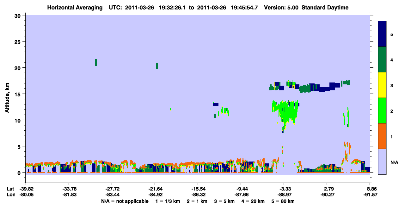Screen dimensions: 411x210
Task: Click colorbar label '2'
Action: [392, 111]
